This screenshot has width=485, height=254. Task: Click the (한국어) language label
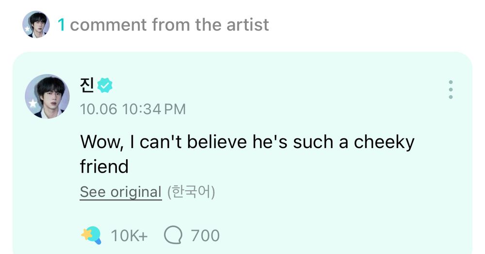[191, 192]
